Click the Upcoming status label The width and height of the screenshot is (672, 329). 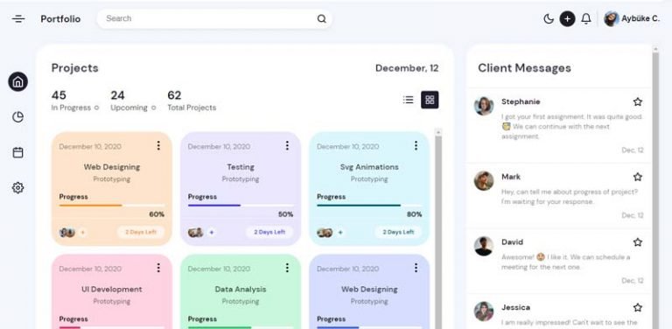pyautogui.click(x=129, y=108)
